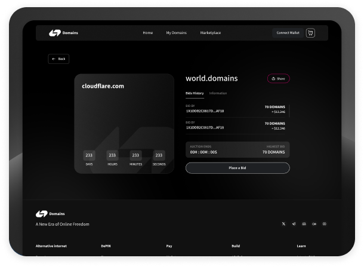
Task: Click the first bid's 70 DOMAINS amount
Action: click(275, 107)
